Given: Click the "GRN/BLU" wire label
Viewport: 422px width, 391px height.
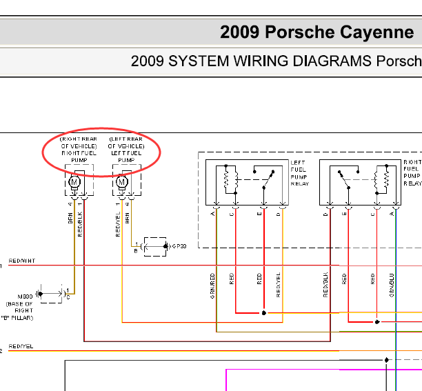Looking at the screenshot, I should tap(392, 285).
